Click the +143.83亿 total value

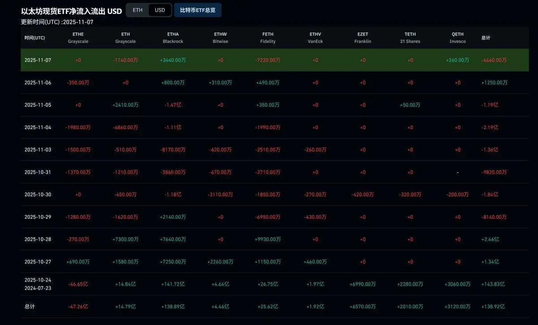click(493, 284)
